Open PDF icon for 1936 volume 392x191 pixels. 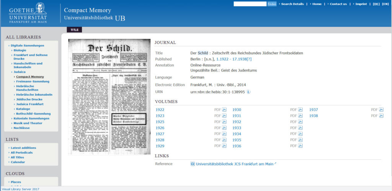(300, 146)
